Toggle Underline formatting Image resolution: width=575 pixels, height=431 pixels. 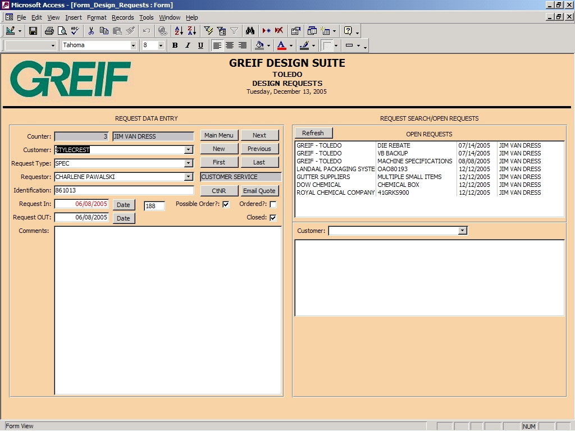click(200, 45)
